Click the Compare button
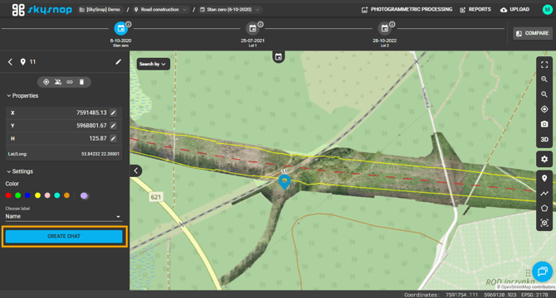 point(533,33)
